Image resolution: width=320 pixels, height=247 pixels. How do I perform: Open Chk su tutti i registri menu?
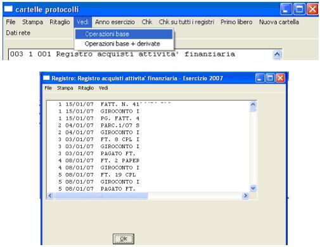point(186,22)
